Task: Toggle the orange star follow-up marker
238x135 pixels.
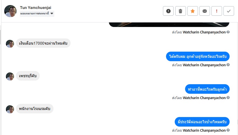Action: (x=192, y=11)
